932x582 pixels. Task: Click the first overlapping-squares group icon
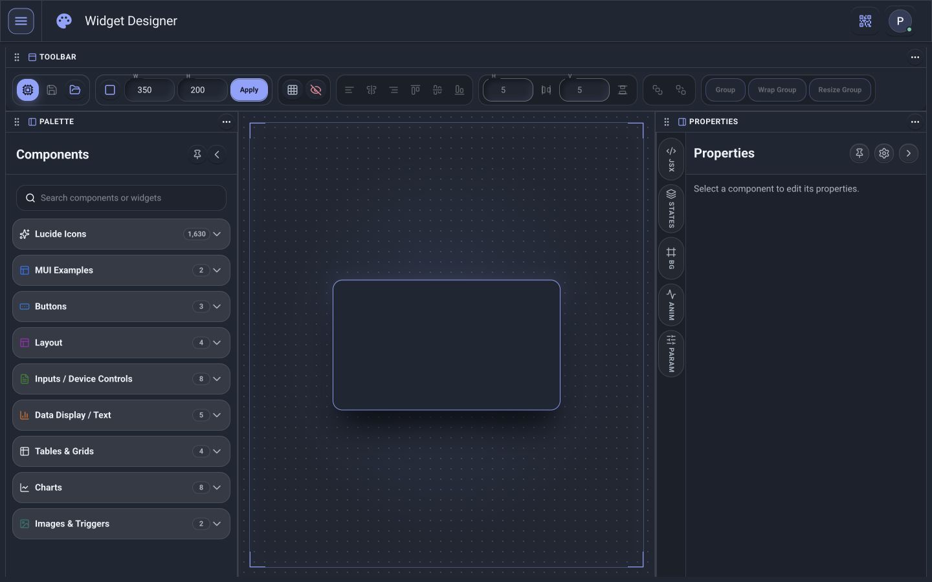pyautogui.click(x=658, y=90)
